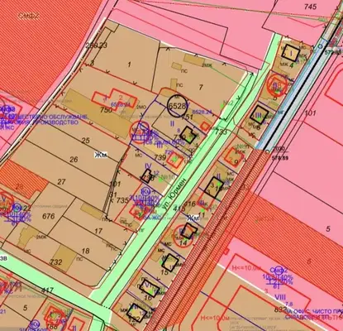Click parcel number 26
Image resolution: width=343 pixels, height=331 pixels.
(x=74, y=160)
